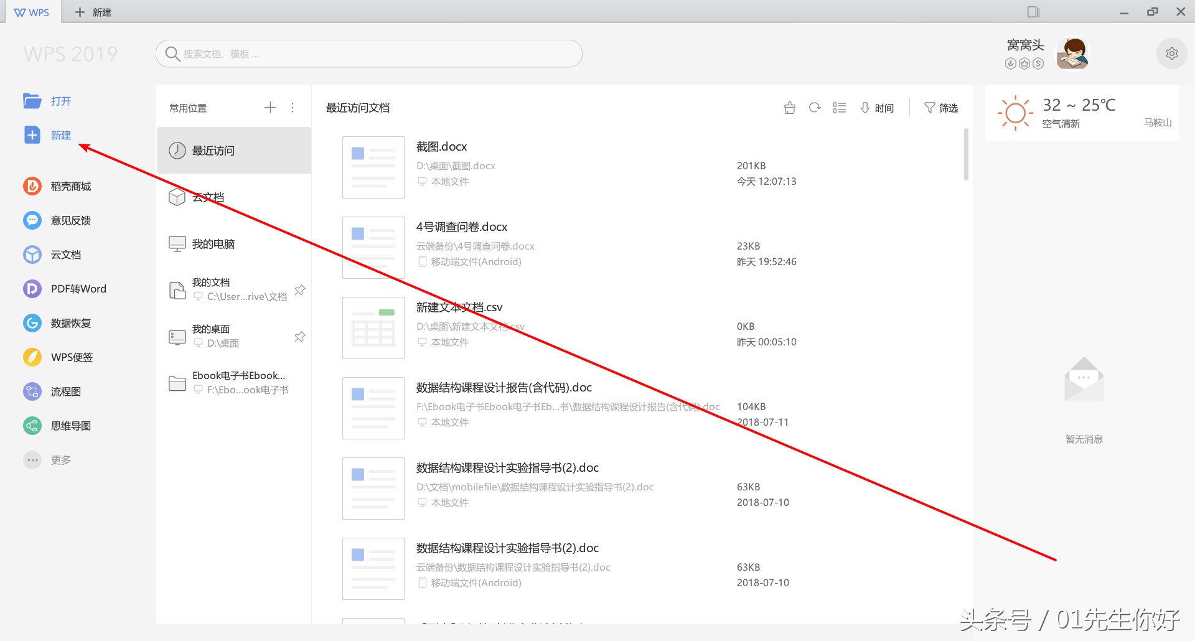
Task: Click the empty messages envelope icon
Action: pyautogui.click(x=1084, y=380)
